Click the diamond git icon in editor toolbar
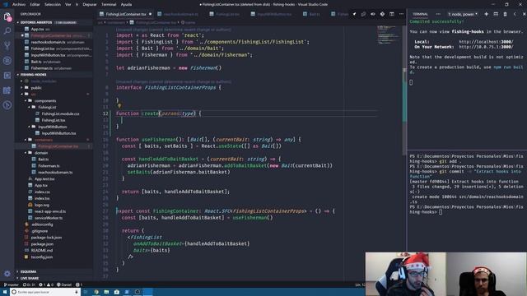The width and height of the screenshot is (527, 296). pos(382,14)
